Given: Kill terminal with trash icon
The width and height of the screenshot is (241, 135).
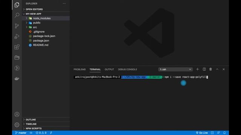Looking at the screenshot, I should point(210,69).
